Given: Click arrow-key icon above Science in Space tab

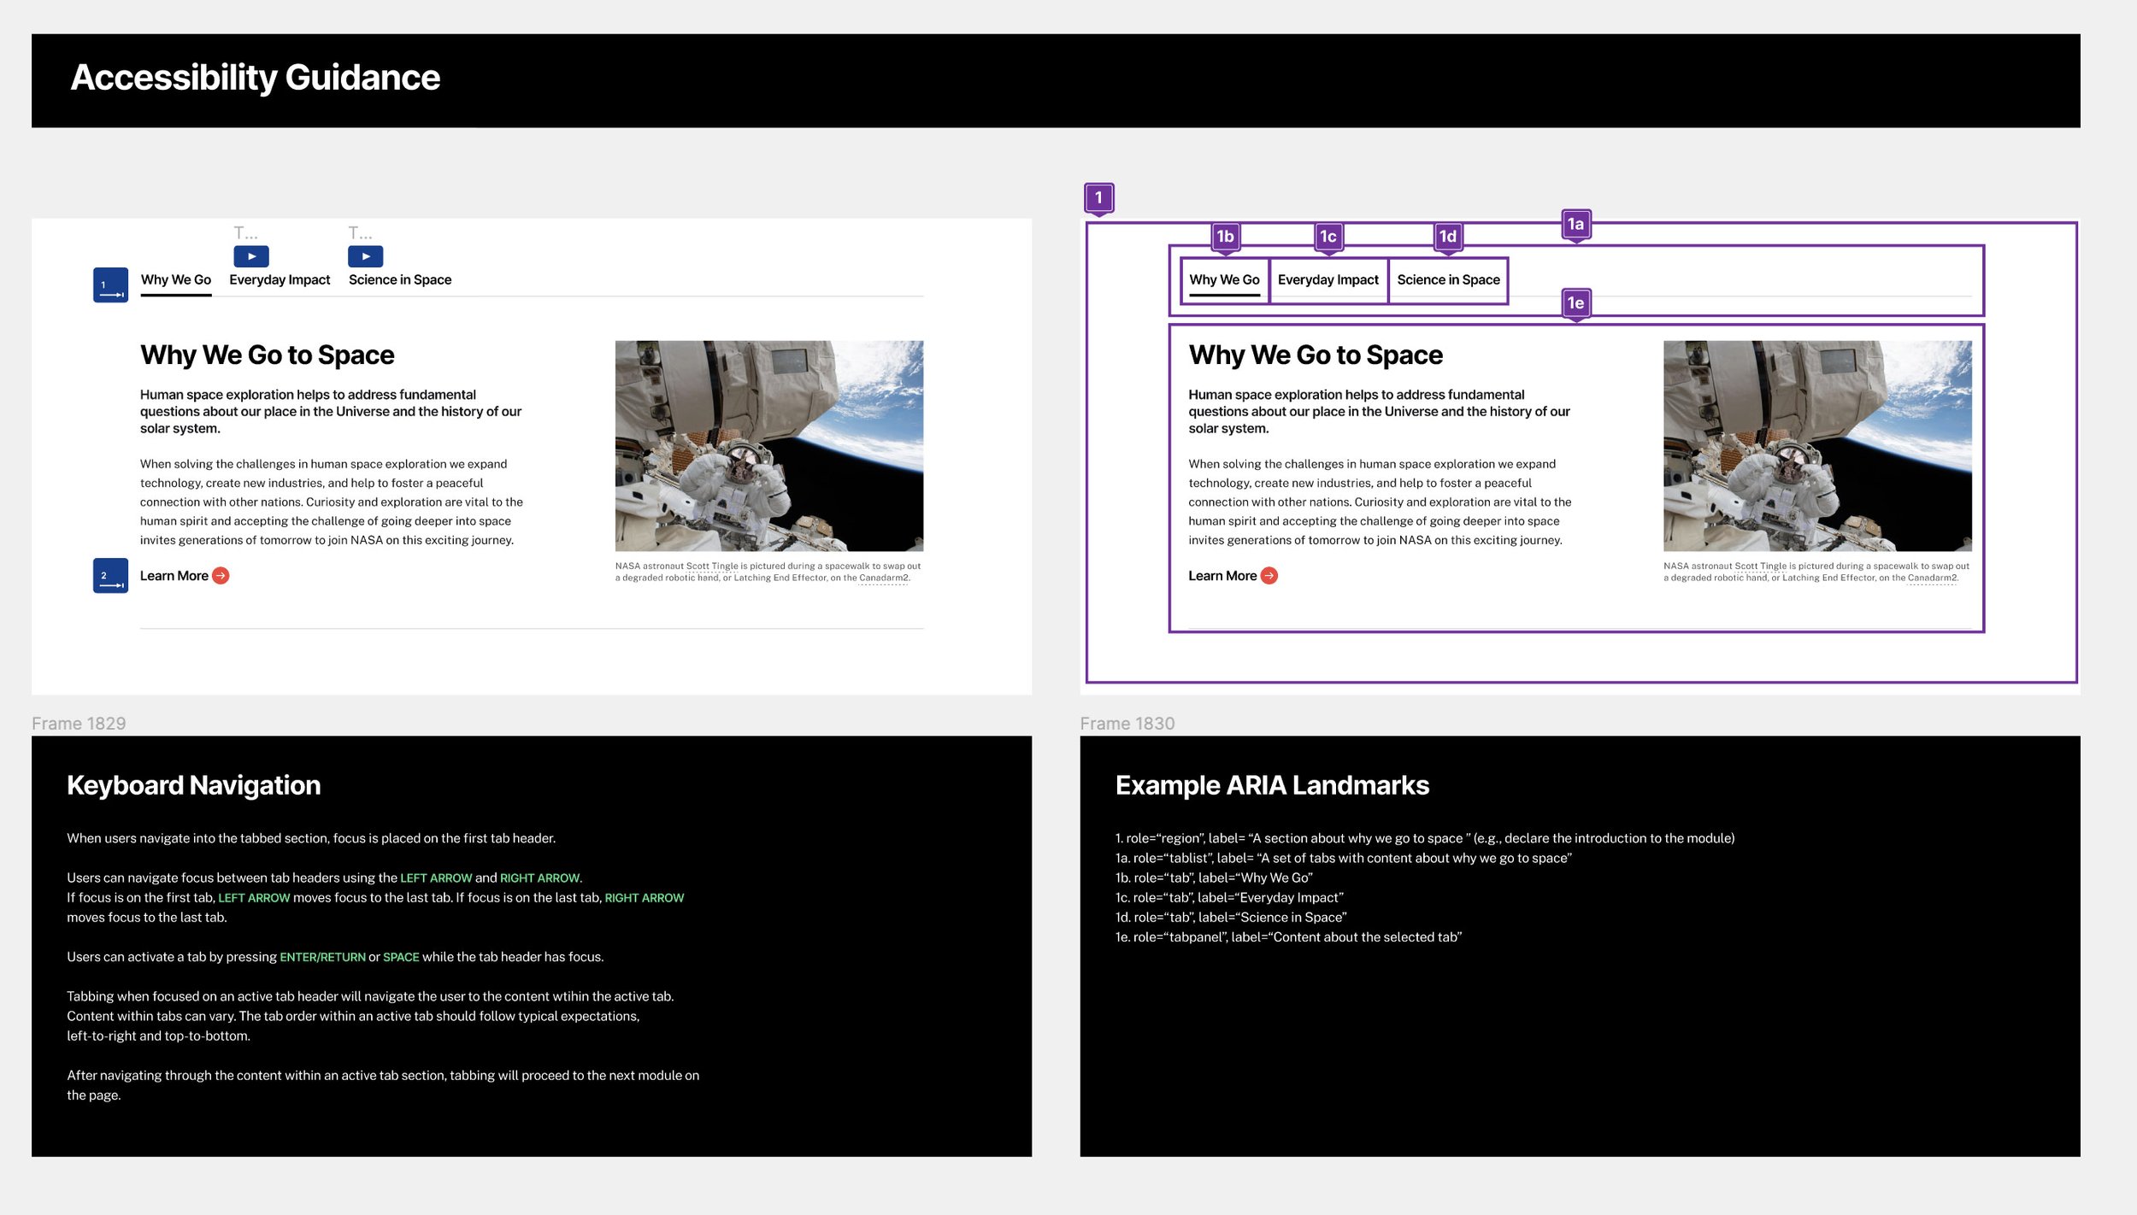Looking at the screenshot, I should tap(365, 255).
